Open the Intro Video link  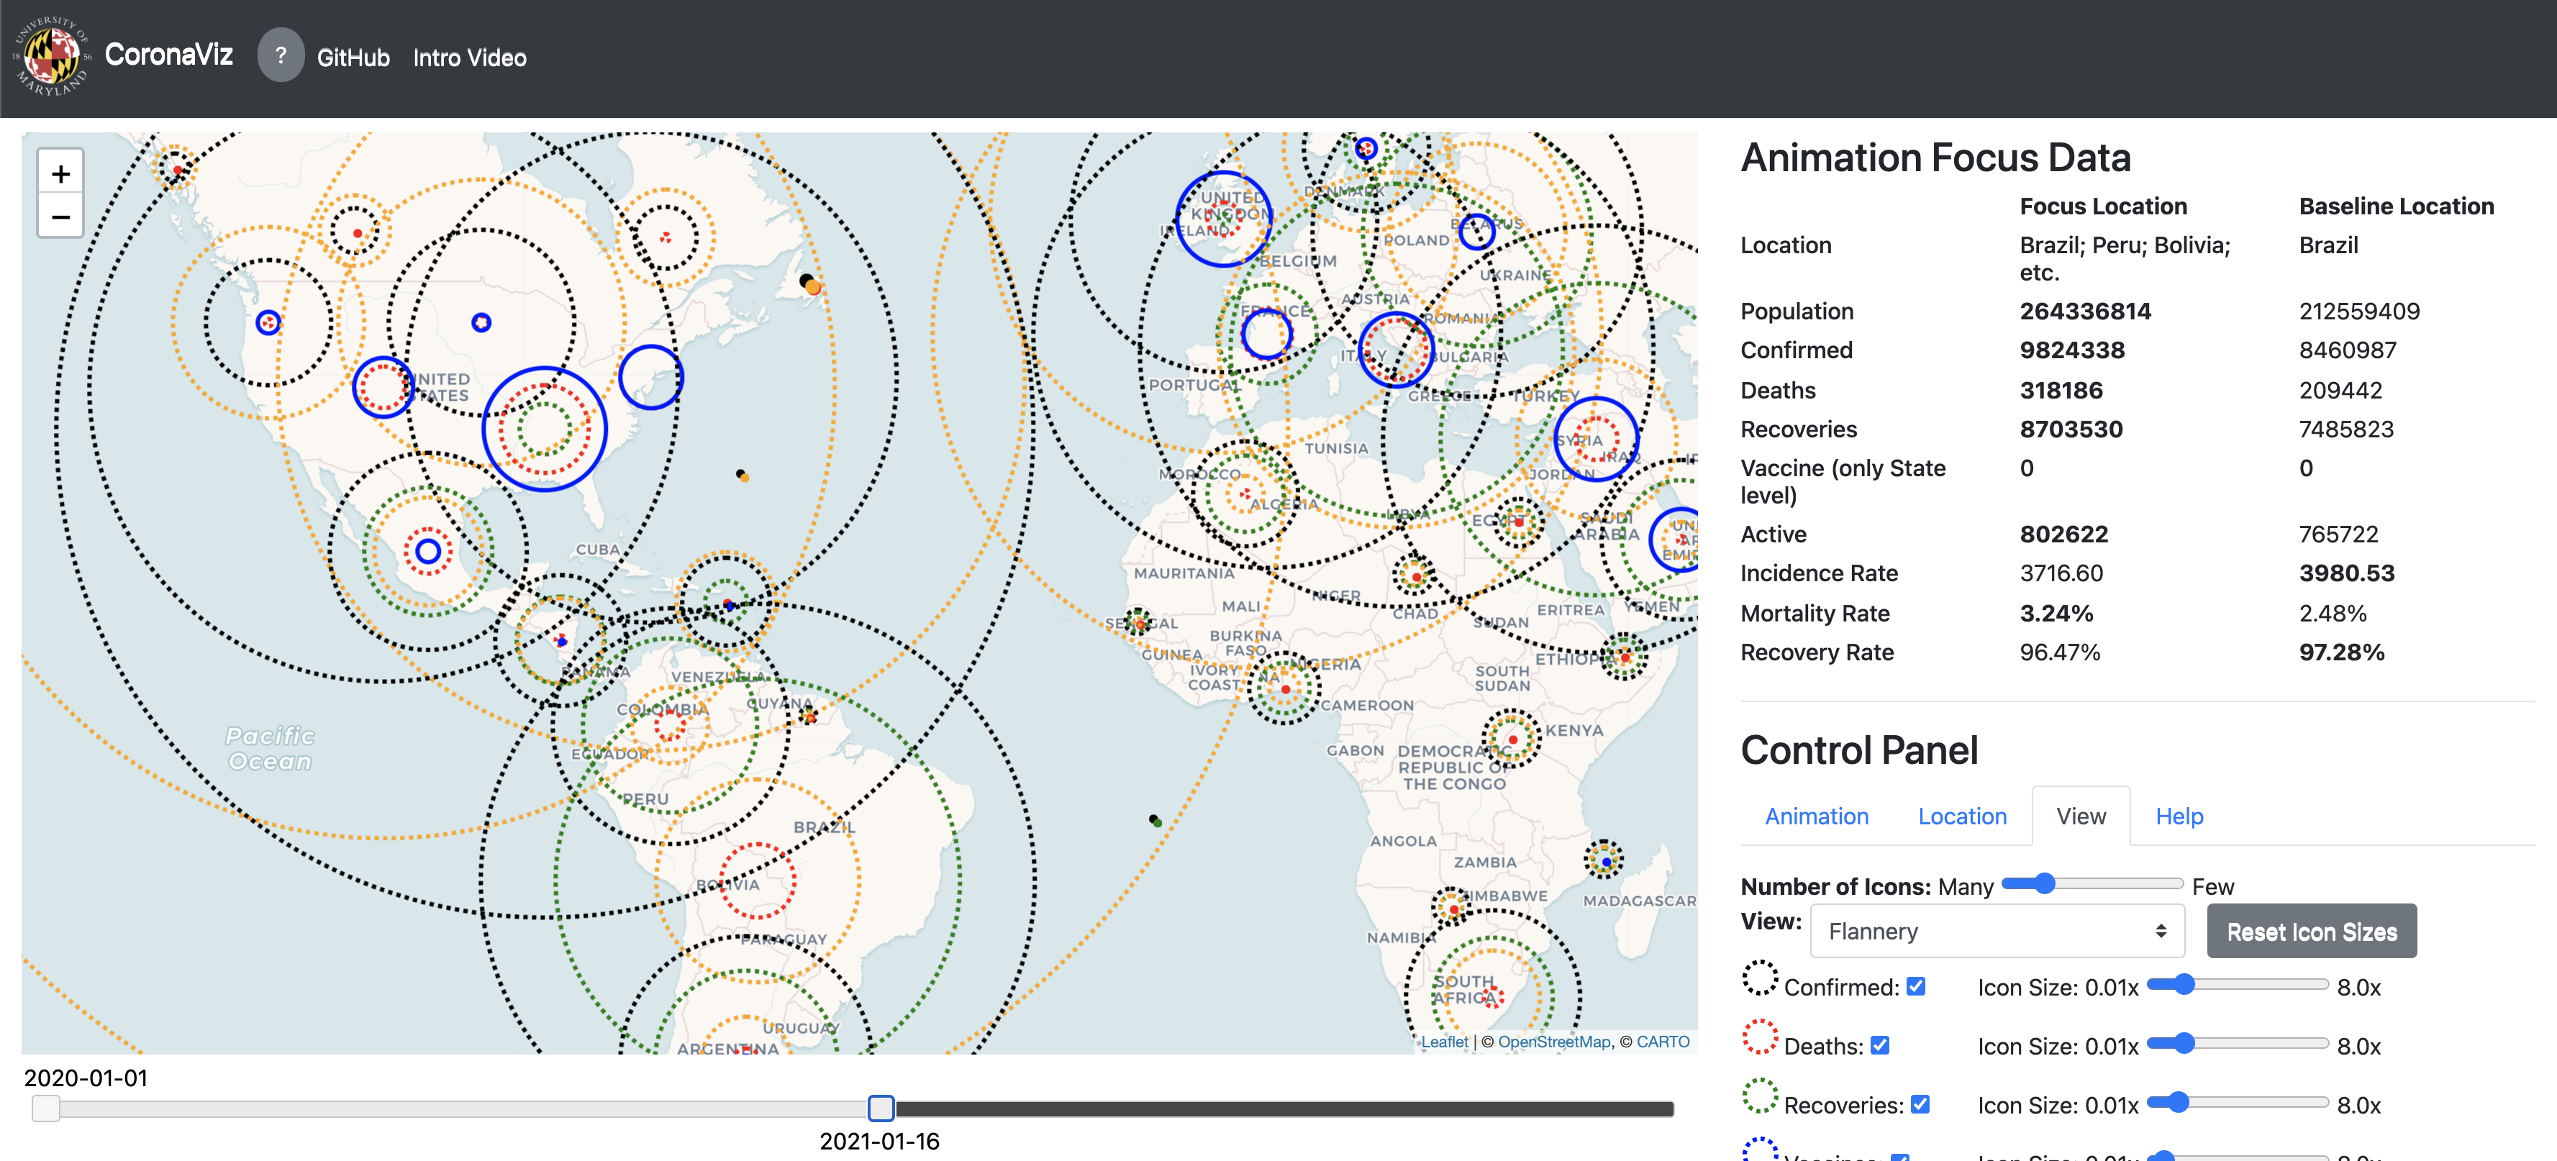470,58
